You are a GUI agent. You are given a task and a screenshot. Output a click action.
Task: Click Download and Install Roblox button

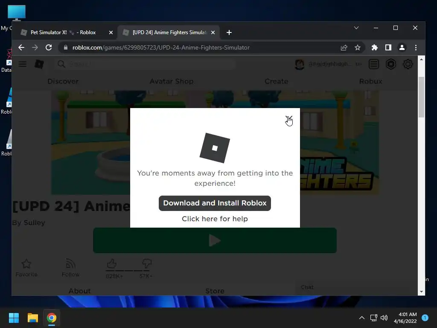215,203
